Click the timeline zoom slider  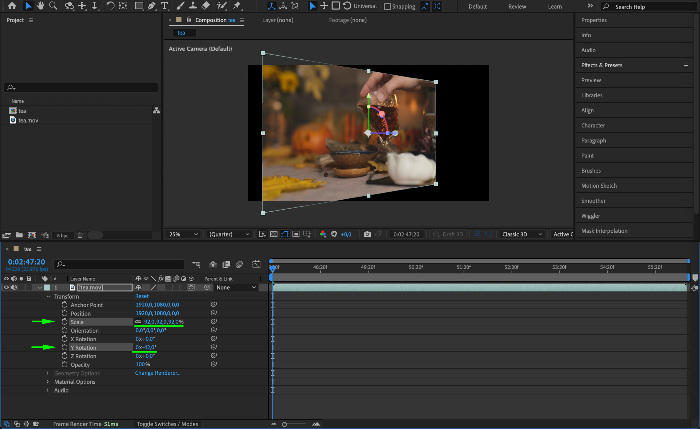284,424
